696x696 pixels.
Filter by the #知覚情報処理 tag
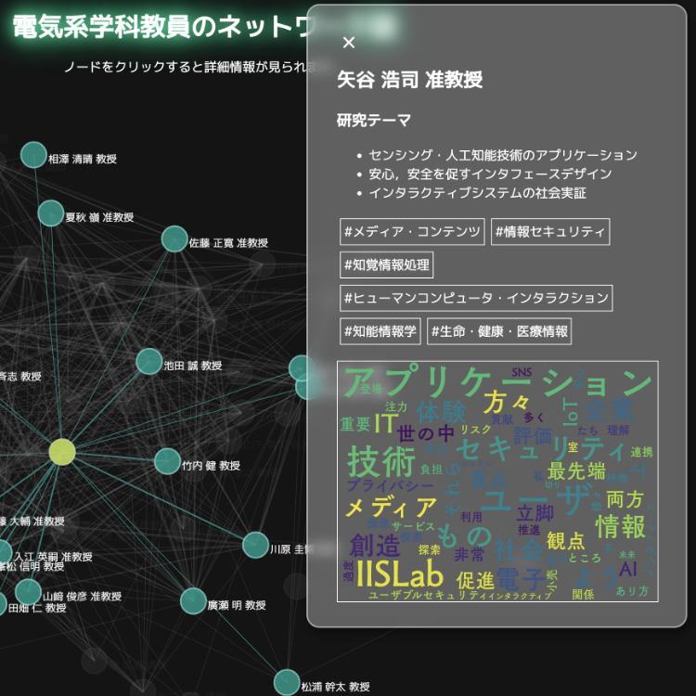(x=386, y=264)
